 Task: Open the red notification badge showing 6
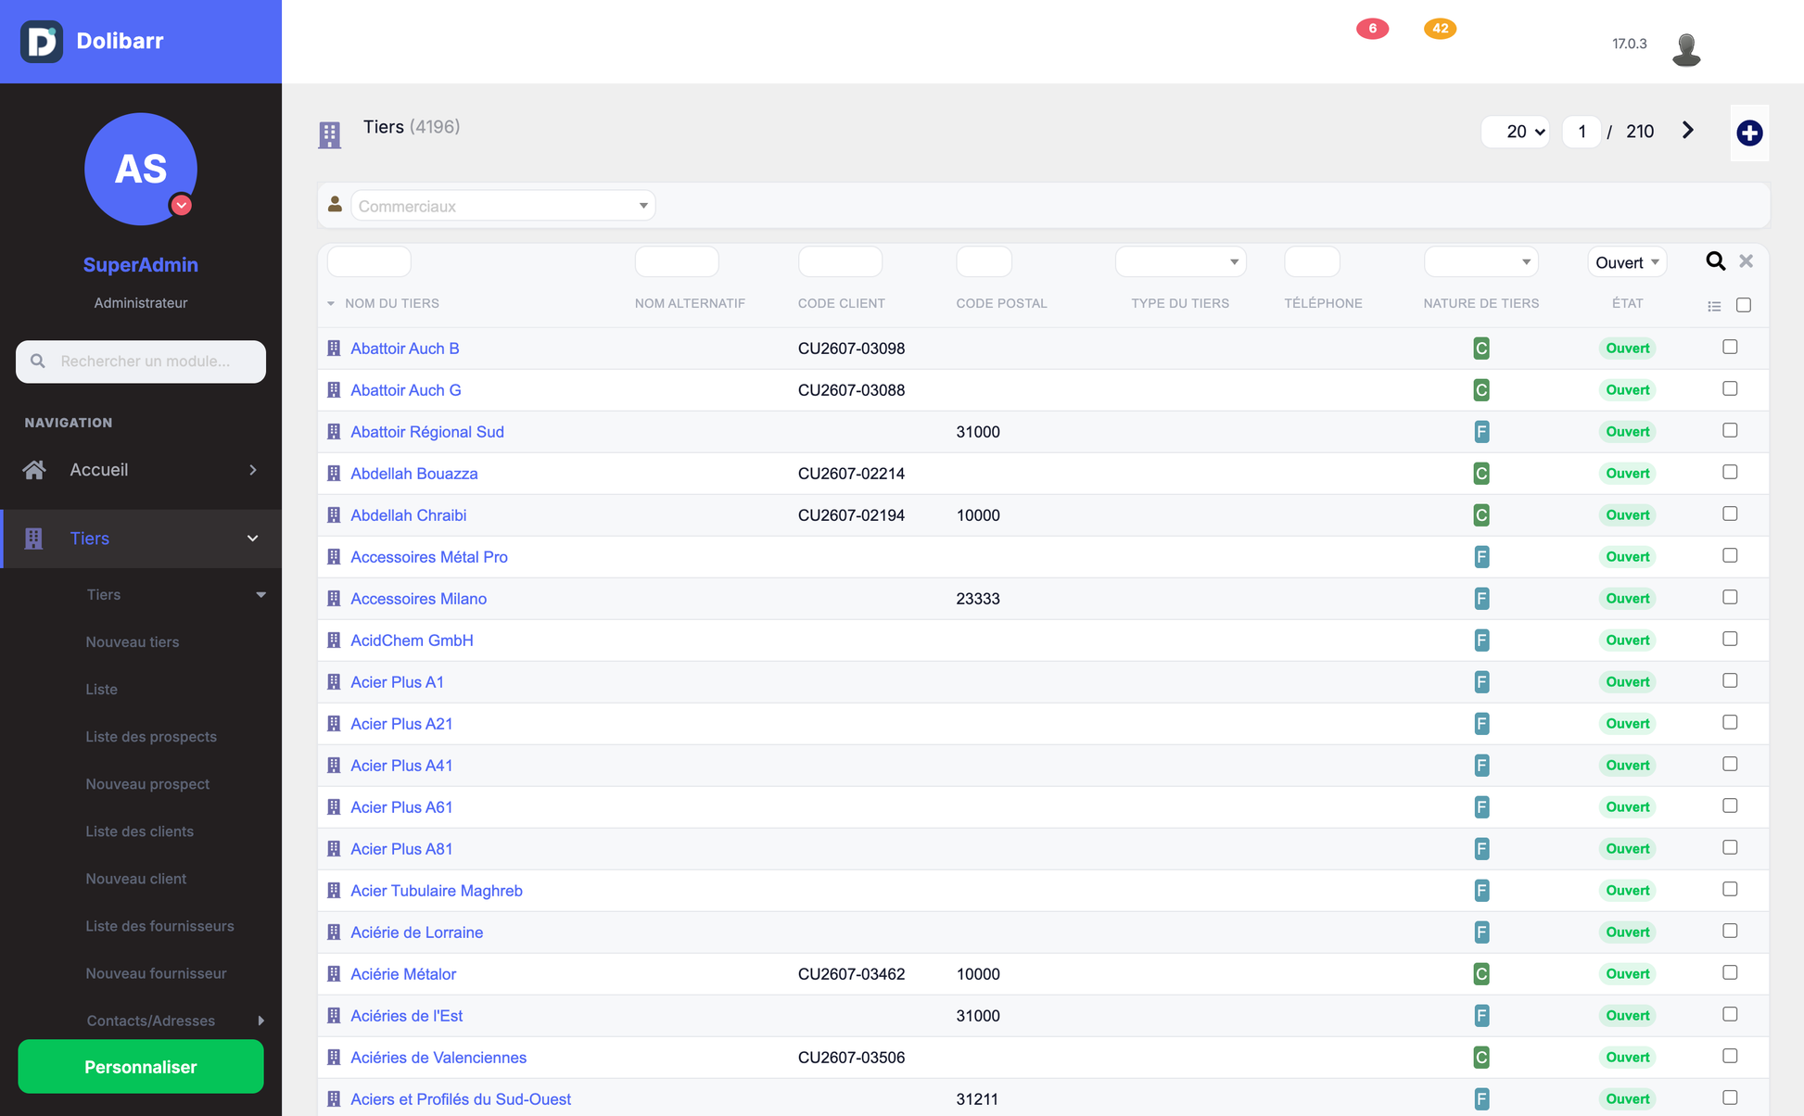point(1372,29)
